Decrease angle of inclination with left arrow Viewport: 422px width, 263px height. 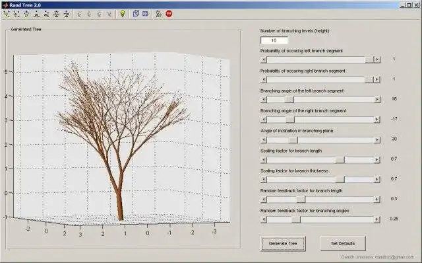tap(264, 139)
